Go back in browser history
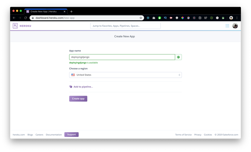Screen dimensions: 251x152 (x=14, y=18)
